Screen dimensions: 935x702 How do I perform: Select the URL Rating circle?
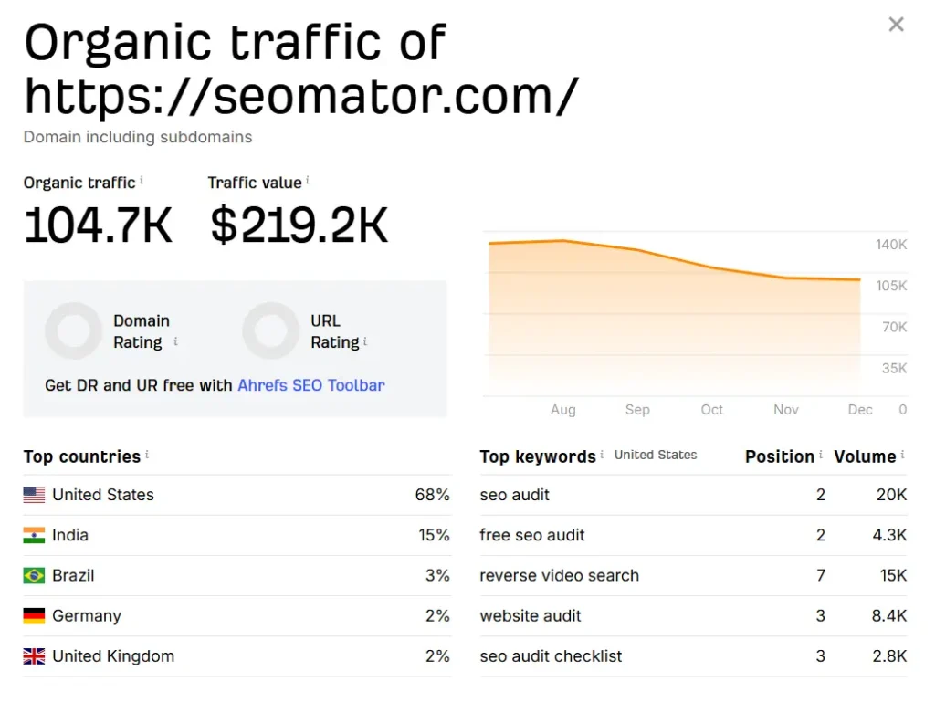[x=271, y=330]
